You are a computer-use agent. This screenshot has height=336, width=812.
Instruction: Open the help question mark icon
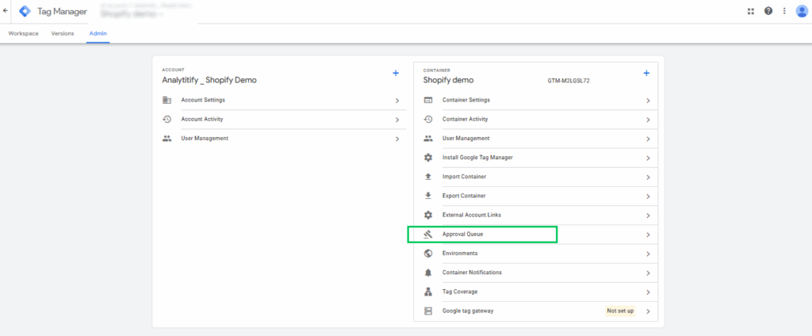[768, 11]
